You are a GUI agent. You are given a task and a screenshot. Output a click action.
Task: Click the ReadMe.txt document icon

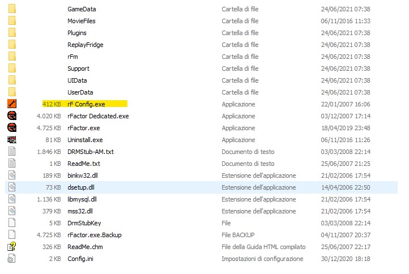pos(12,164)
